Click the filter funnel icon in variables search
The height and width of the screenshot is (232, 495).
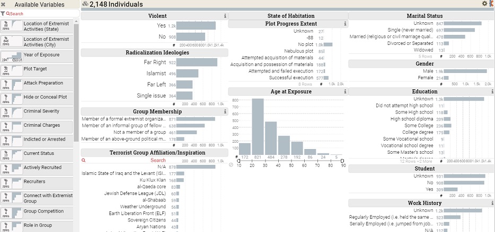click(x=3, y=13)
